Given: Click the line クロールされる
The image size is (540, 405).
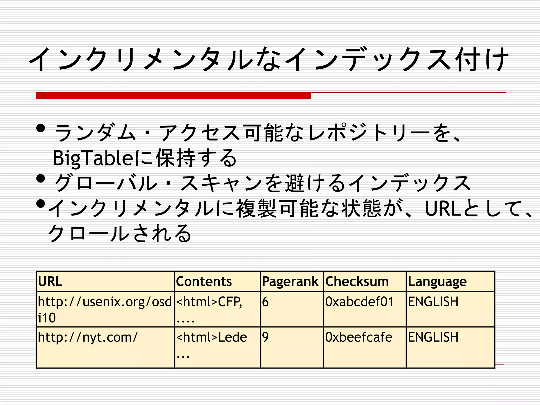Looking at the screenshot, I should click(119, 233).
